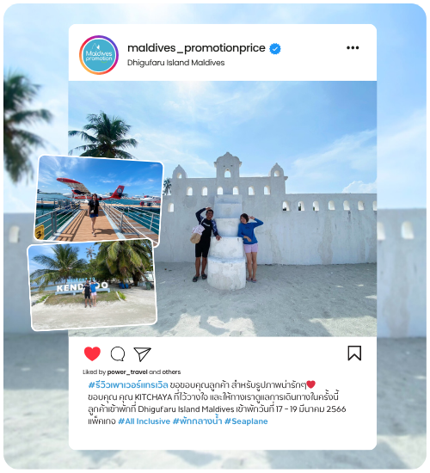Image resolution: width=430 pixels, height=473 pixels.
Task: Open the three-dot options menu
Action: pyautogui.click(x=353, y=47)
